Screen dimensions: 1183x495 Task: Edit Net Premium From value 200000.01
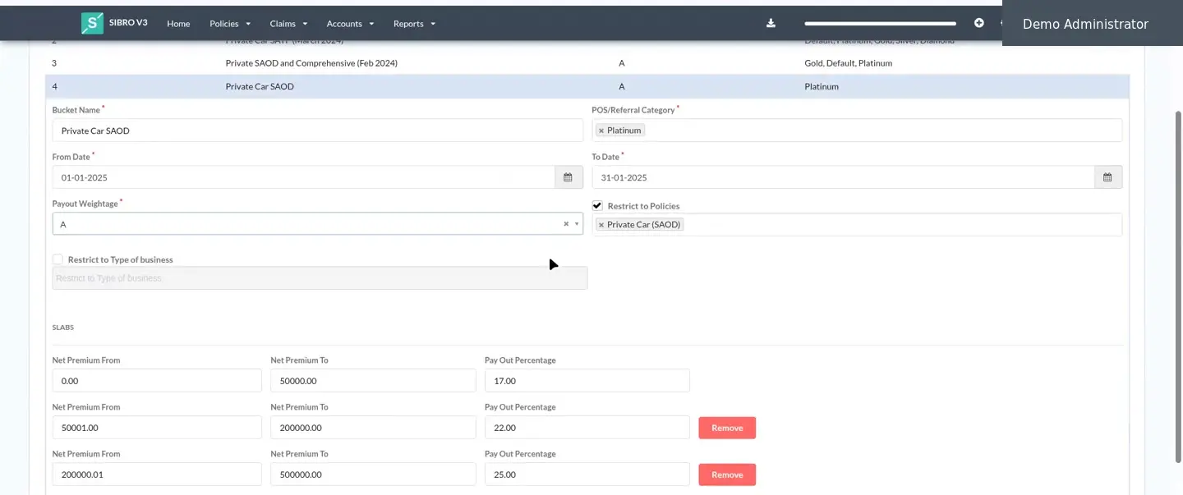[x=157, y=474]
